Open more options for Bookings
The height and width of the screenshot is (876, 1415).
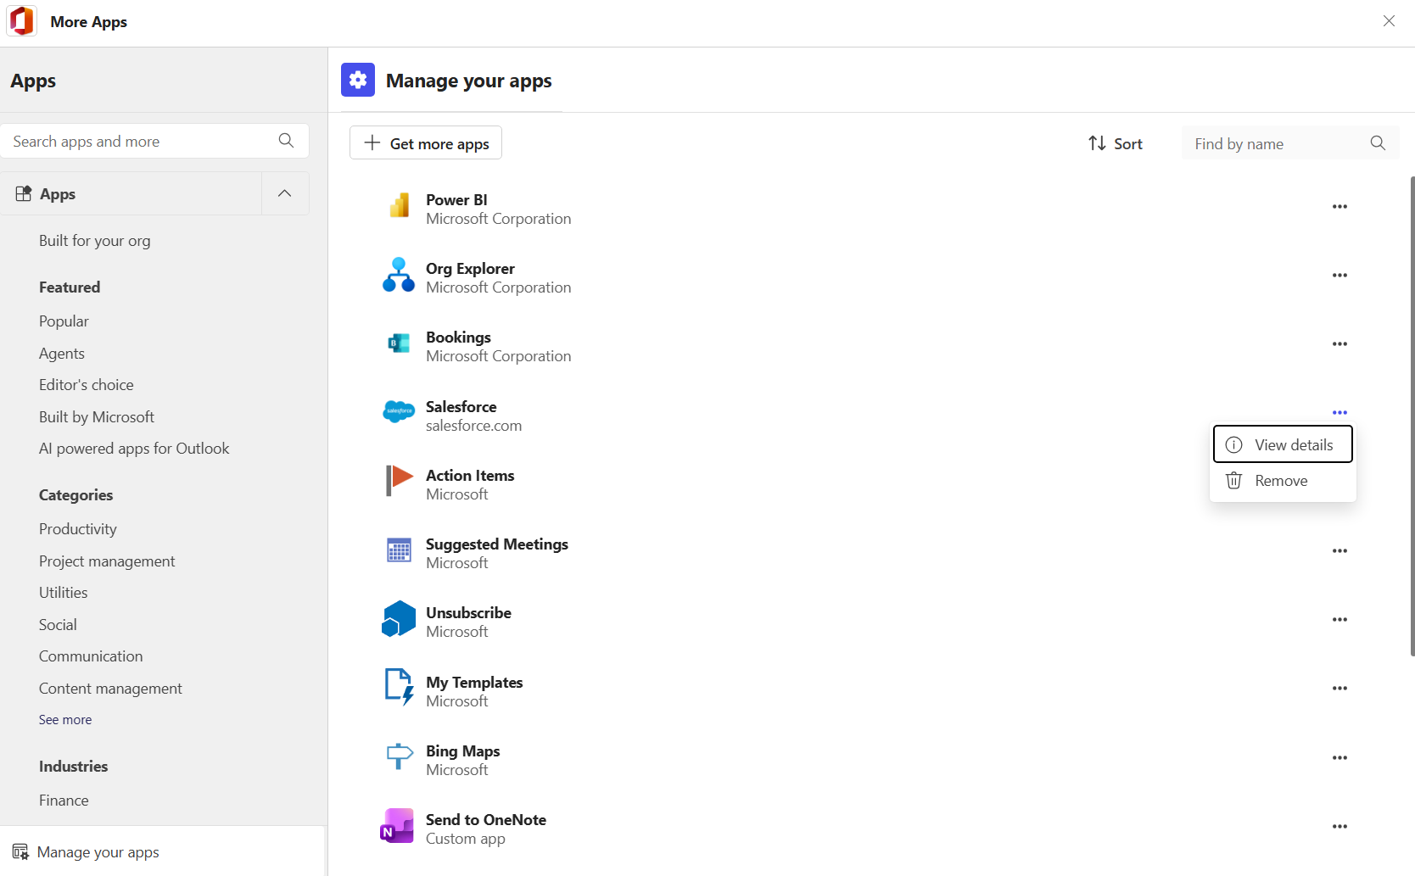(x=1339, y=344)
